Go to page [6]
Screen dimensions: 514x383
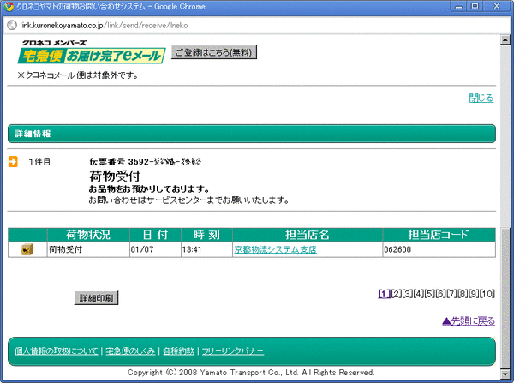441,294
